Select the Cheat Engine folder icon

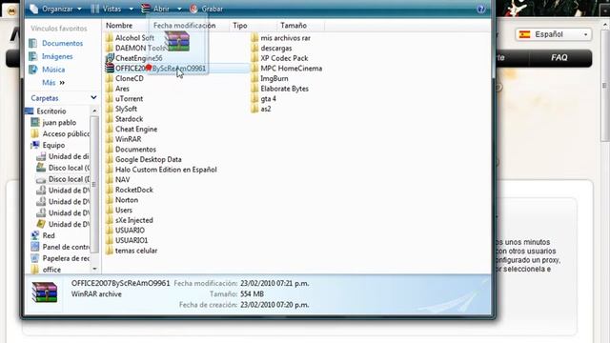pyautogui.click(x=110, y=130)
